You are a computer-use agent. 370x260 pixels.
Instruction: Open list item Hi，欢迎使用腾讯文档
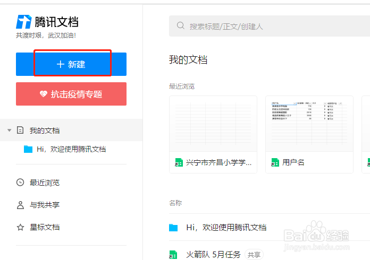point(226,228)
